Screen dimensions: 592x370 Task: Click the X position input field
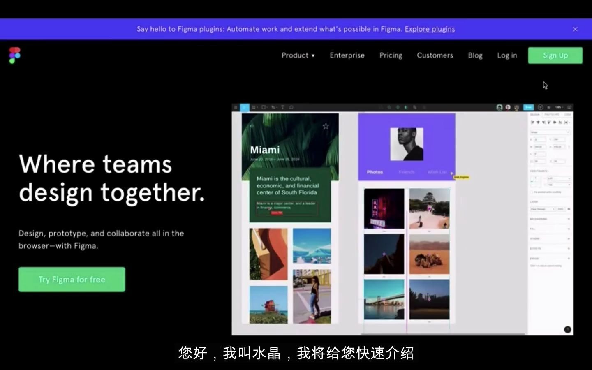click(x=540, y=140)
